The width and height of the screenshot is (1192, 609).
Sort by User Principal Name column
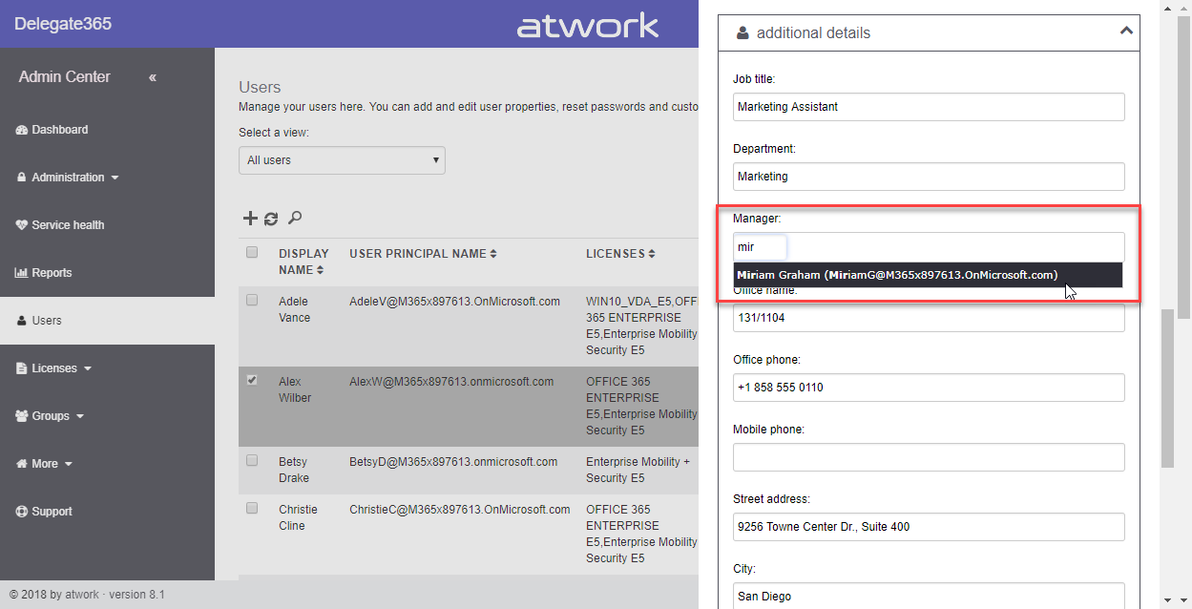point(423,254)
